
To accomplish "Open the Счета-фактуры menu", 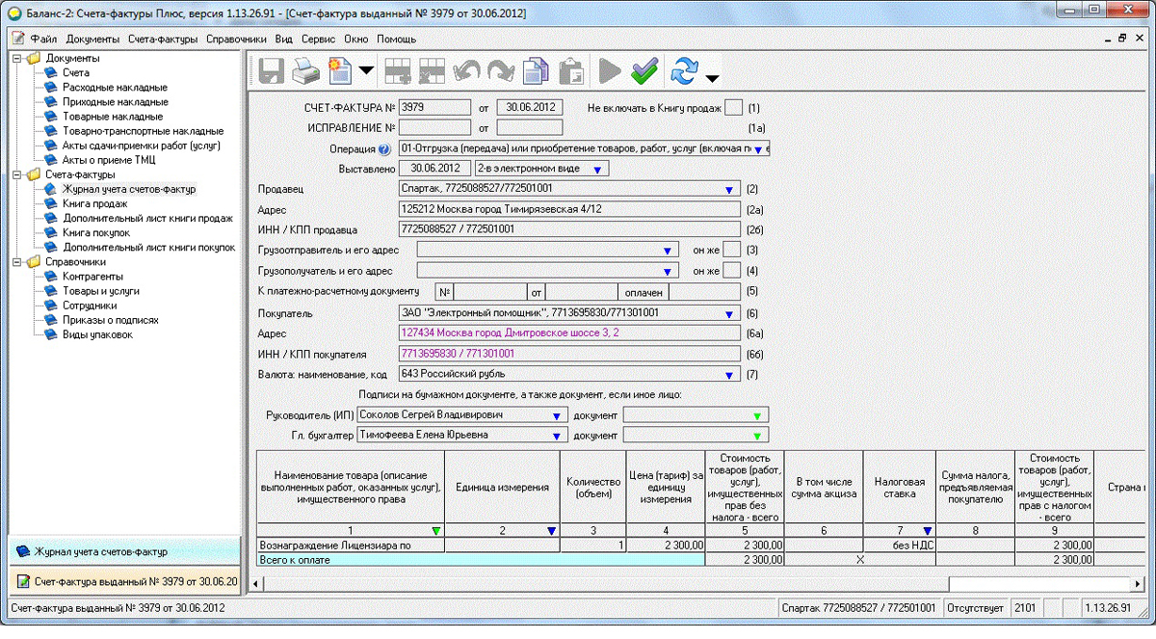I will (163, 39).
